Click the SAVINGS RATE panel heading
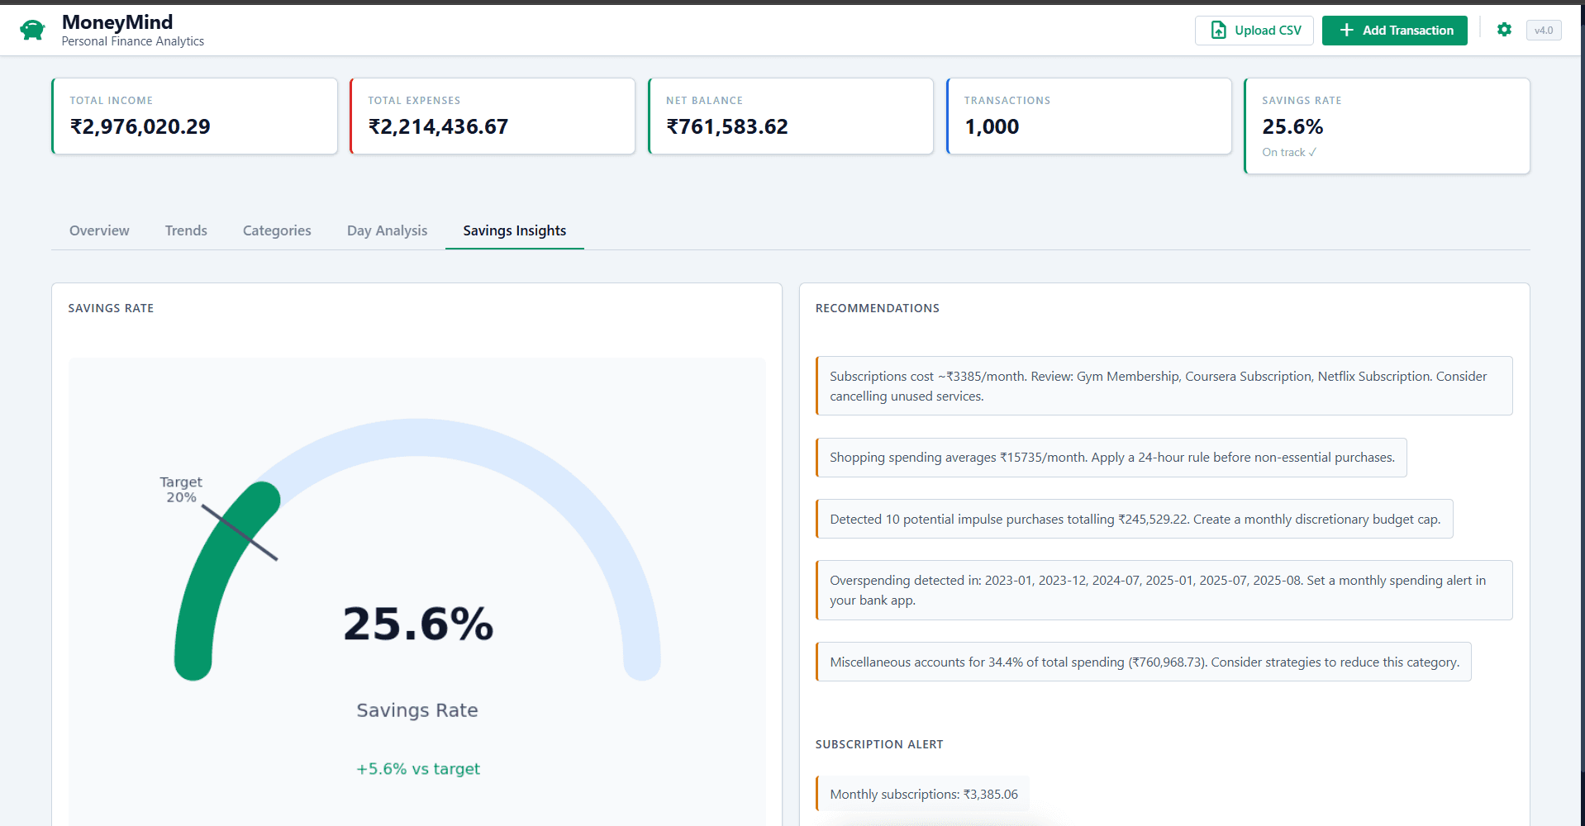 click(x=111, y=308)
